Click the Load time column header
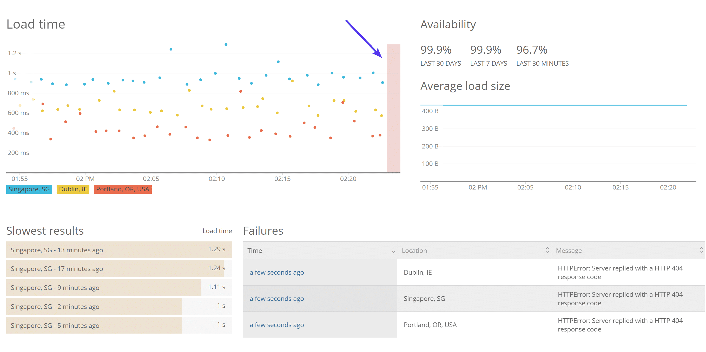The width and height of the screenshot is (706, 352). coord(217,231)
